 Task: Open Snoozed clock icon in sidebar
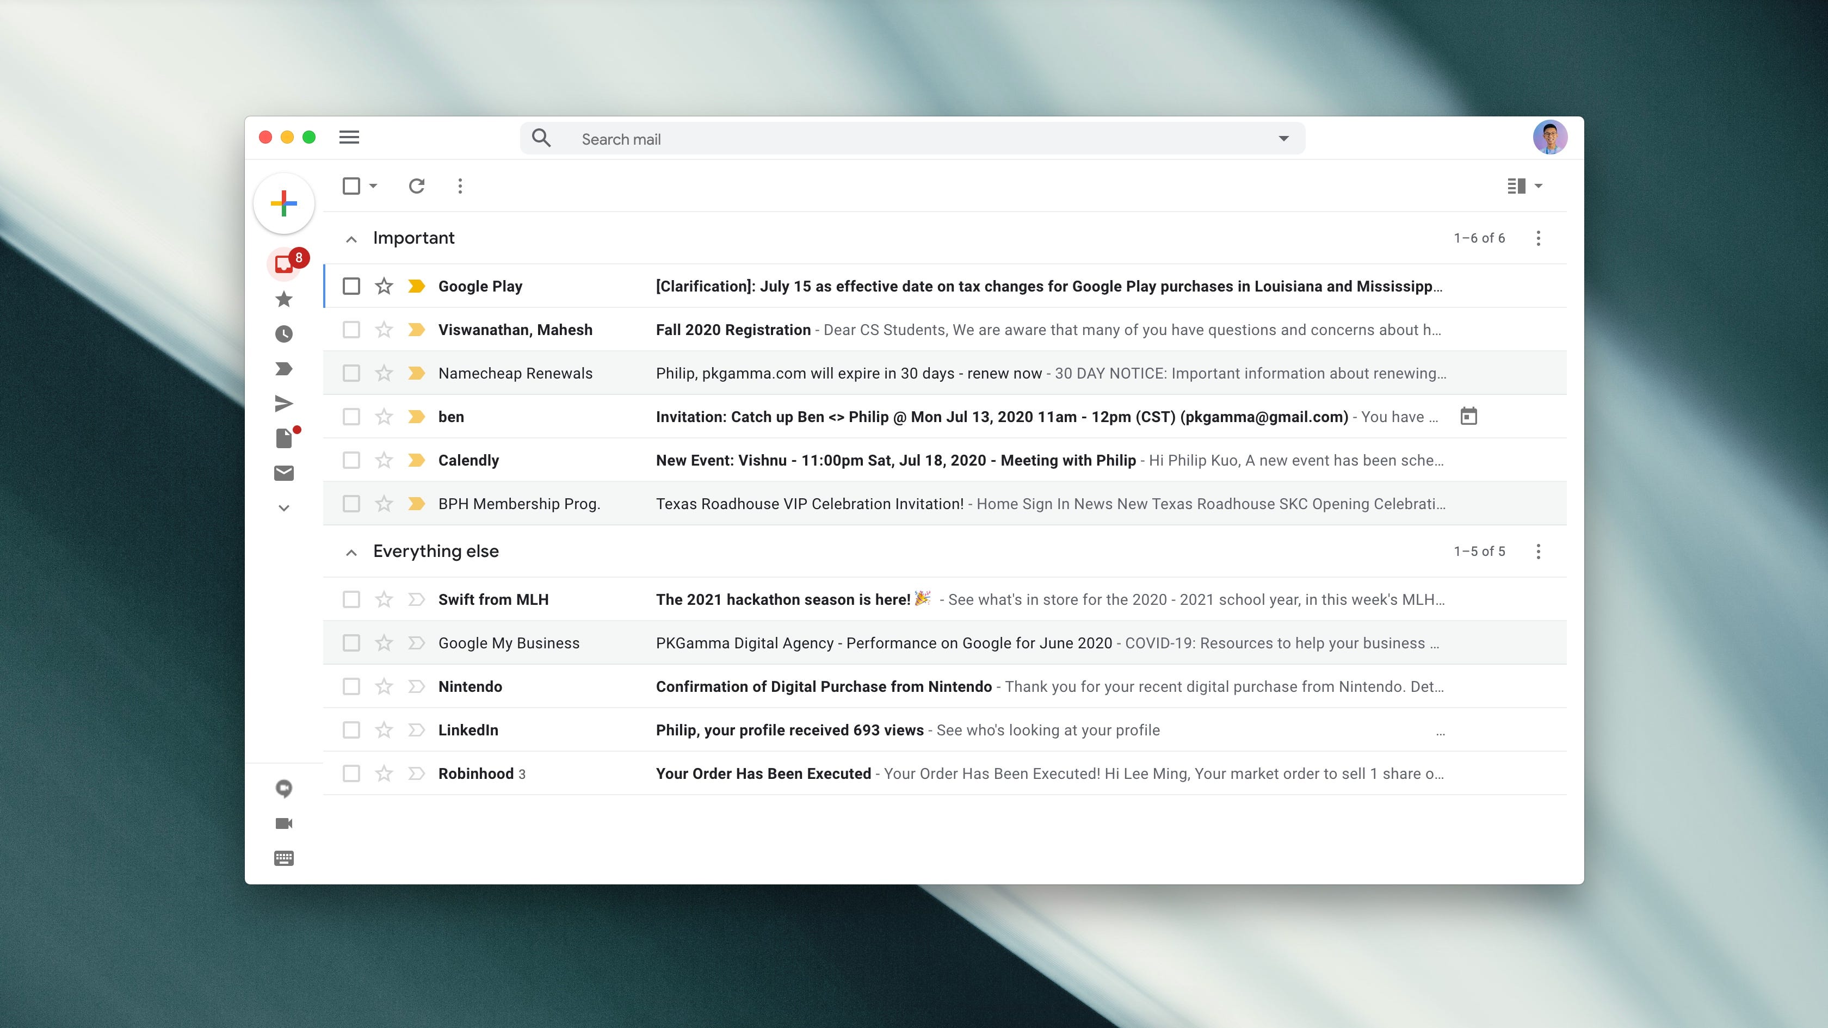[x=284, y=334]
